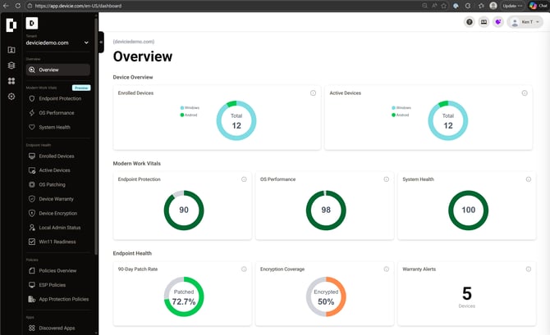The height and width of the screenshot is (335, 550).
Task: Reload the page in the browser
Action: 17,6
